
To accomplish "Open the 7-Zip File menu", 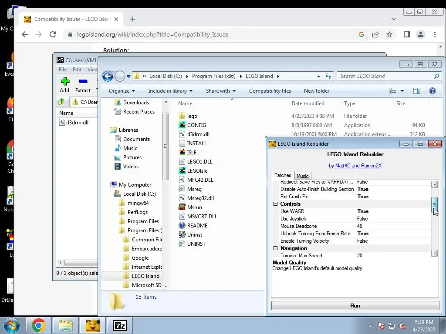I will (x=63, y=70).
